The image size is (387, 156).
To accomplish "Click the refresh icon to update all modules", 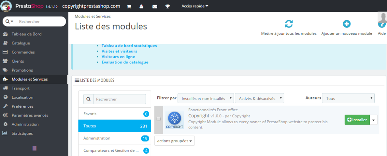I will (x=289, y=24).
